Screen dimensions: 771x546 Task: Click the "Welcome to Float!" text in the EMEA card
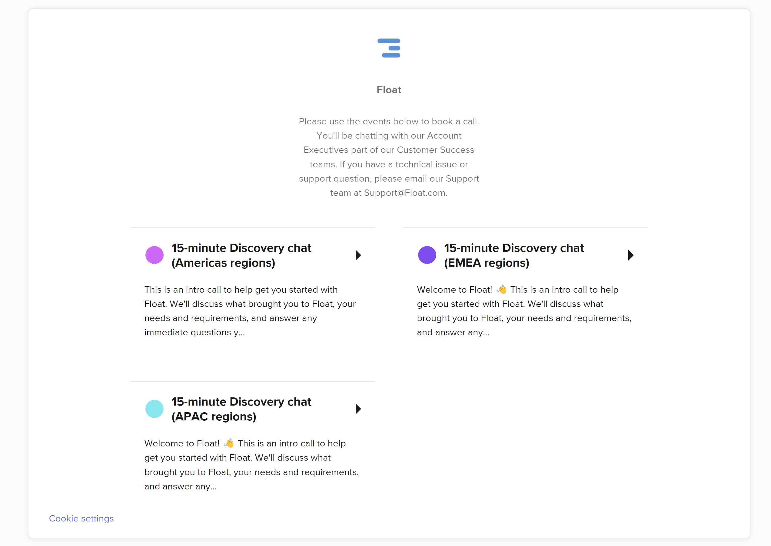(454, 290)
